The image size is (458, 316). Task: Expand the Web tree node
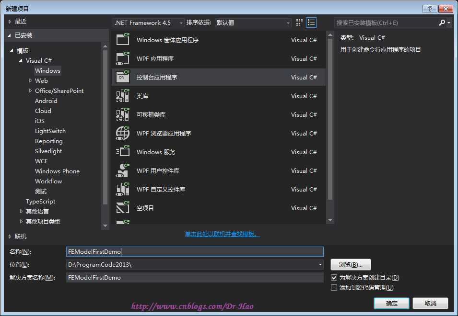tap(30, 80)
